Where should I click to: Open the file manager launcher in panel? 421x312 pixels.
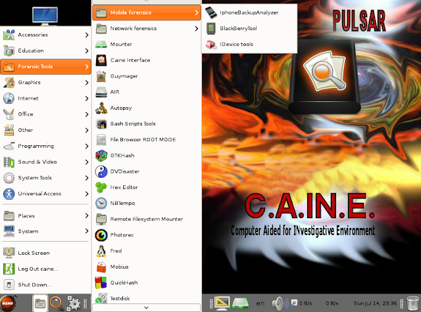40,303
